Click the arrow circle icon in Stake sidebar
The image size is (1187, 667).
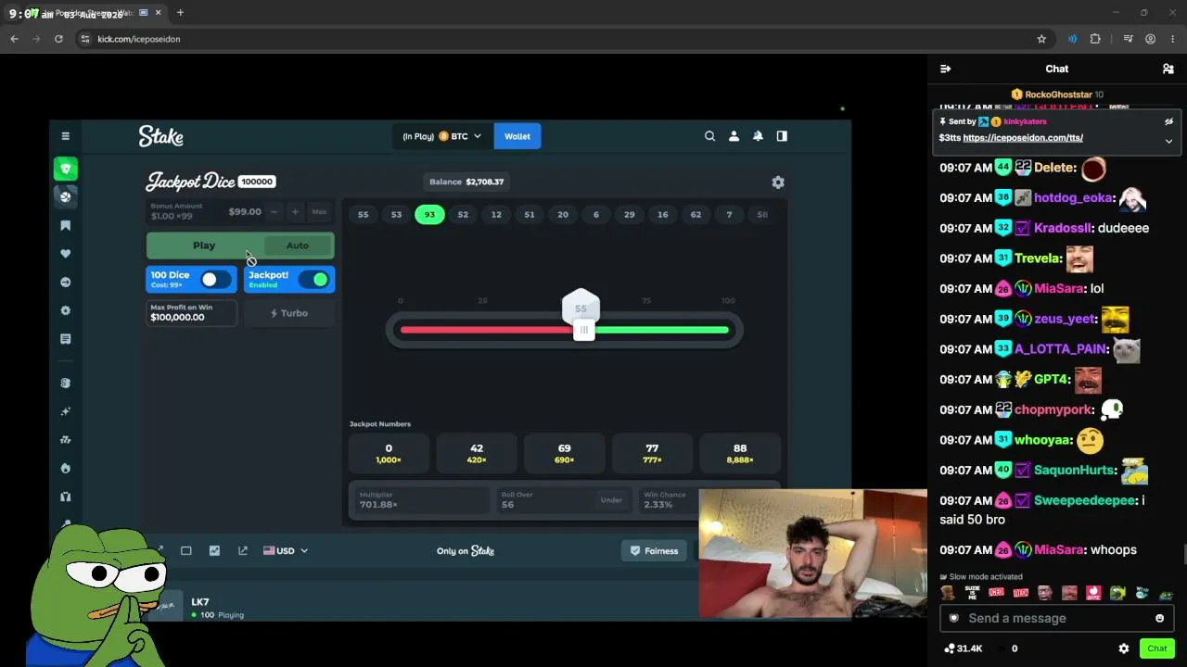[x=65, y=283]
